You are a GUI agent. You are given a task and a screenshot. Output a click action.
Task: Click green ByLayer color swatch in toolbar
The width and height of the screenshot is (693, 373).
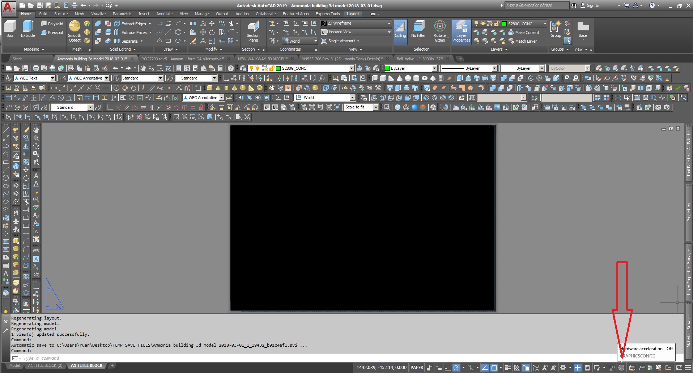click(387, 68)
